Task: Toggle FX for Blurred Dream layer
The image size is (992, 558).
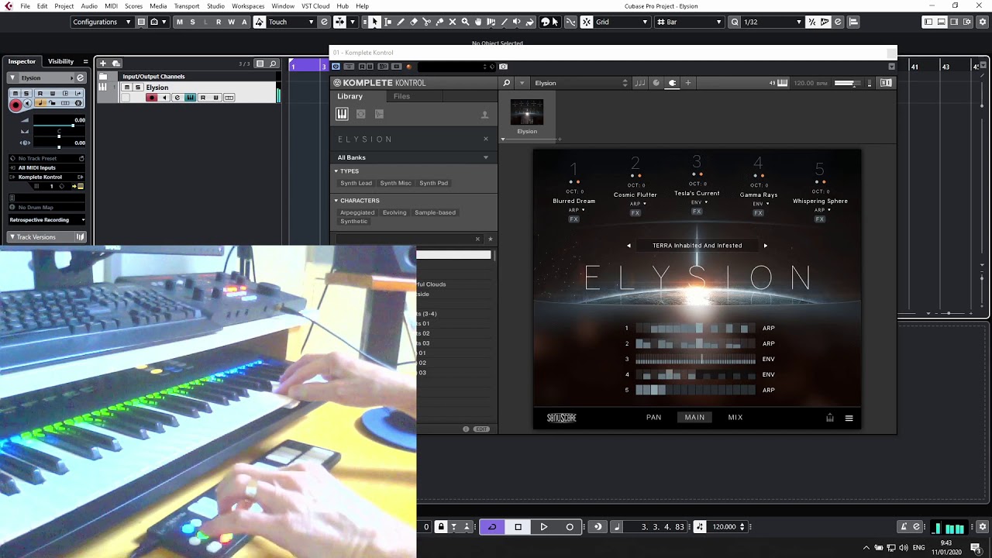Action: 574,219
